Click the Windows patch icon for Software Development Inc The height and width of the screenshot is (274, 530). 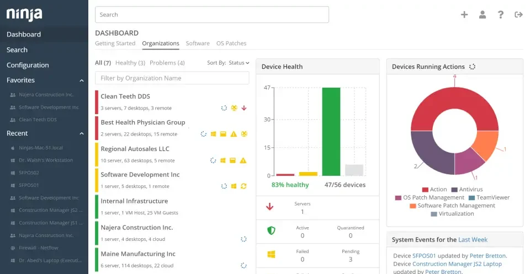pos(234,186)
